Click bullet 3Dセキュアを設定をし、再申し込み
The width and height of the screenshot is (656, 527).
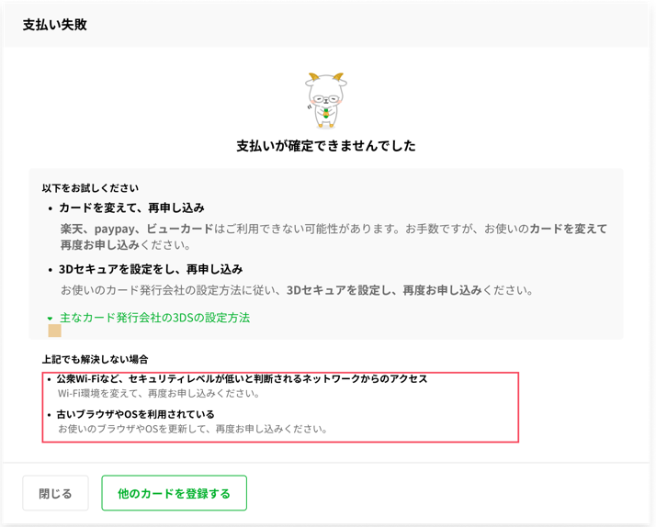coord(151,269)
